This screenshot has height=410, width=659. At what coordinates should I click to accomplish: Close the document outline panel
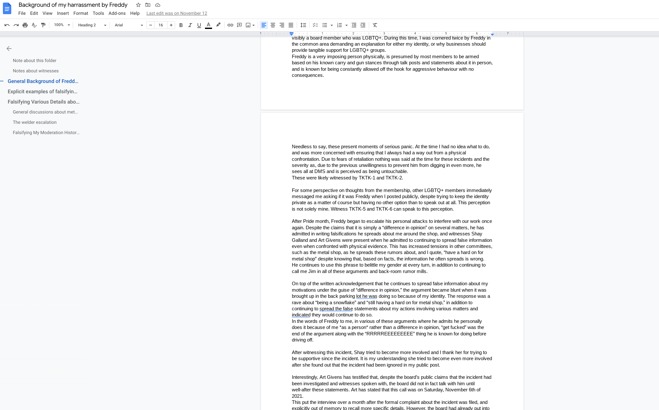pos(9,49)
